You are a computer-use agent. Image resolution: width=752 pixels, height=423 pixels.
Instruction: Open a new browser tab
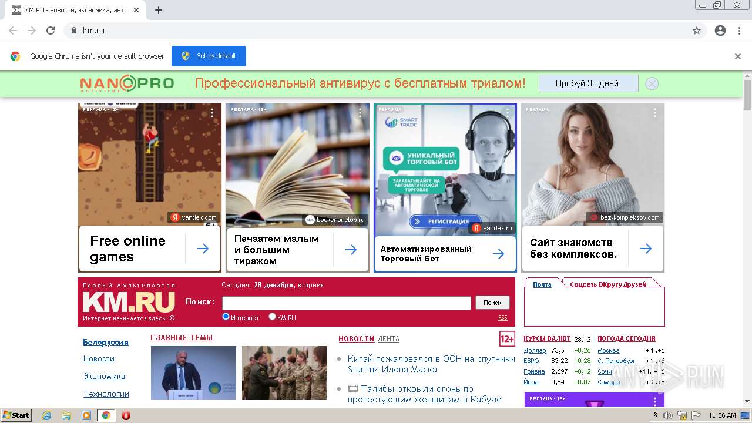pos(159,10)
